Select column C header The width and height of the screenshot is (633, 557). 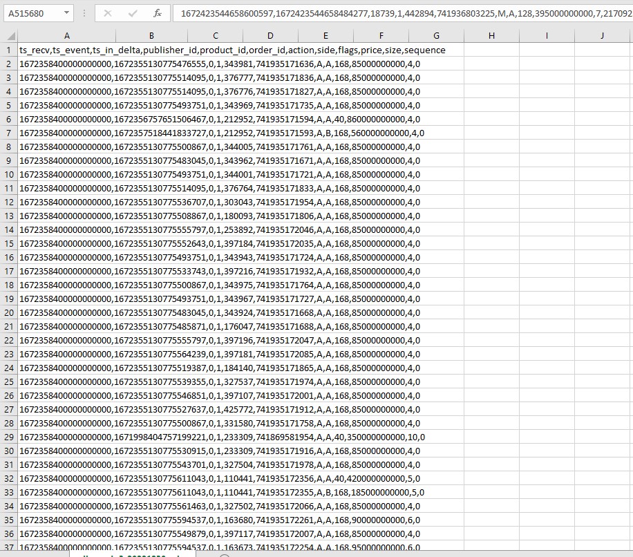[215, 36]
